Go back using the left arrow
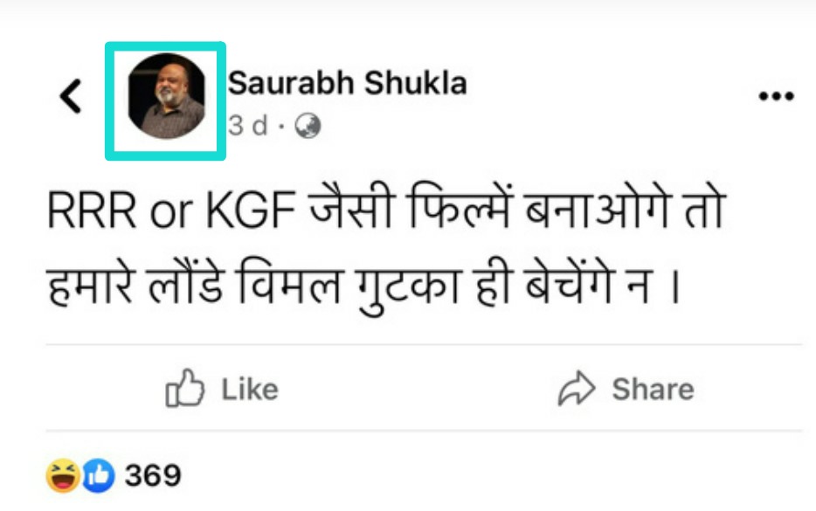The height and width of the screenshot is (511, 816). pyautogui.click(x=70, y=96)
